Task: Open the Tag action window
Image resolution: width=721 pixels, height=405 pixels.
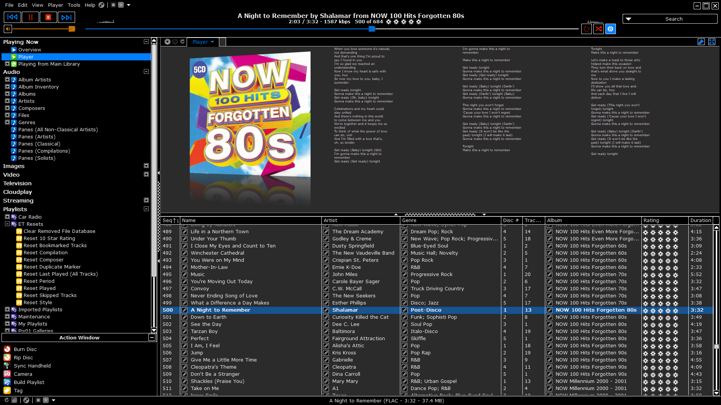Action: [18, 390]
